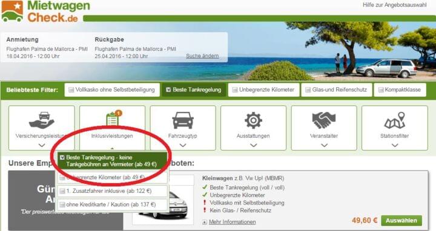Image resolution: width=436 pixels, height=231 pixels.
Task: Open the Hilfe zur Angebotsauswahl link
Action: 395,5
